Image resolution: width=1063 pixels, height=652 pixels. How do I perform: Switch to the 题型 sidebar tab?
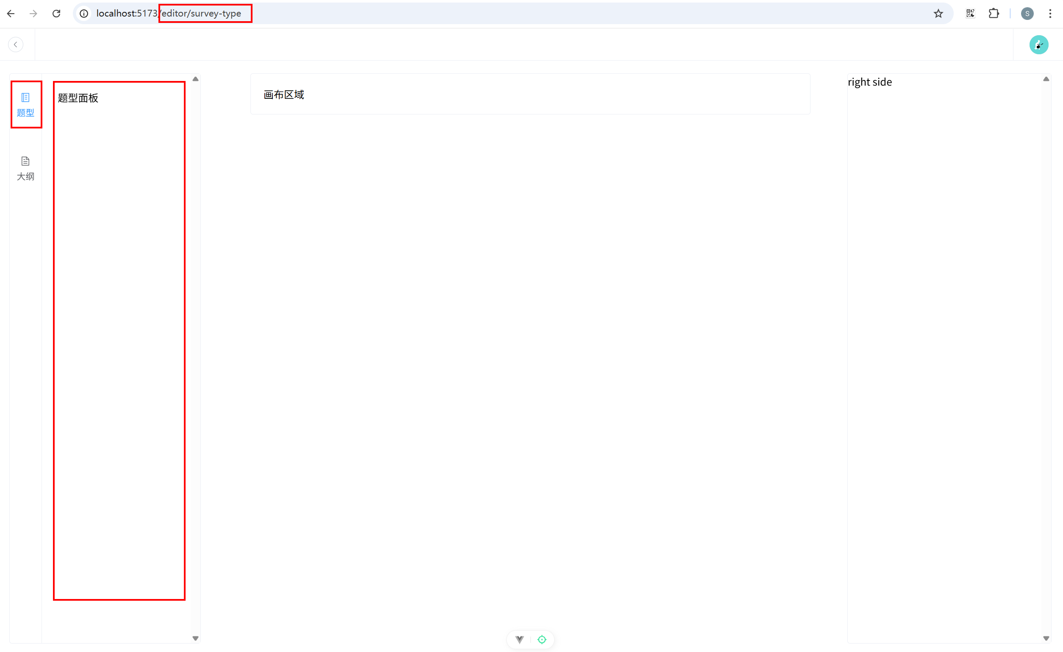(x=25, y=105)
